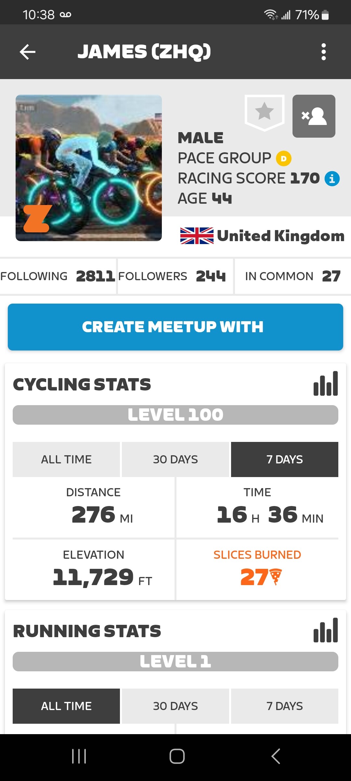
Task: Select cycling 7 DAYS tab
Action: 285,459
